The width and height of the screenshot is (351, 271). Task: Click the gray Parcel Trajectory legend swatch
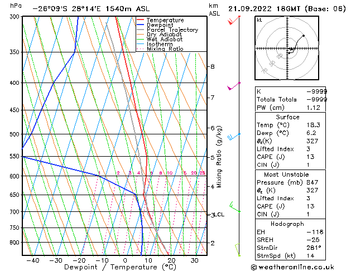point(140,30)
